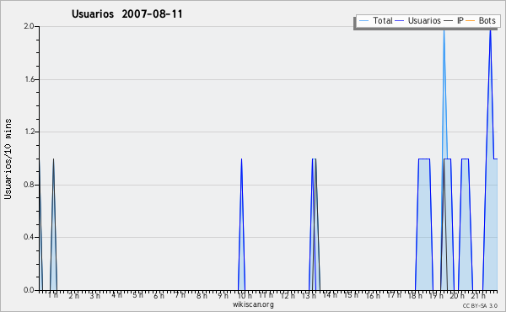Click the '18 h' x-axis label
Viewport: 506px width, 312px height.
tap(415, 295)
